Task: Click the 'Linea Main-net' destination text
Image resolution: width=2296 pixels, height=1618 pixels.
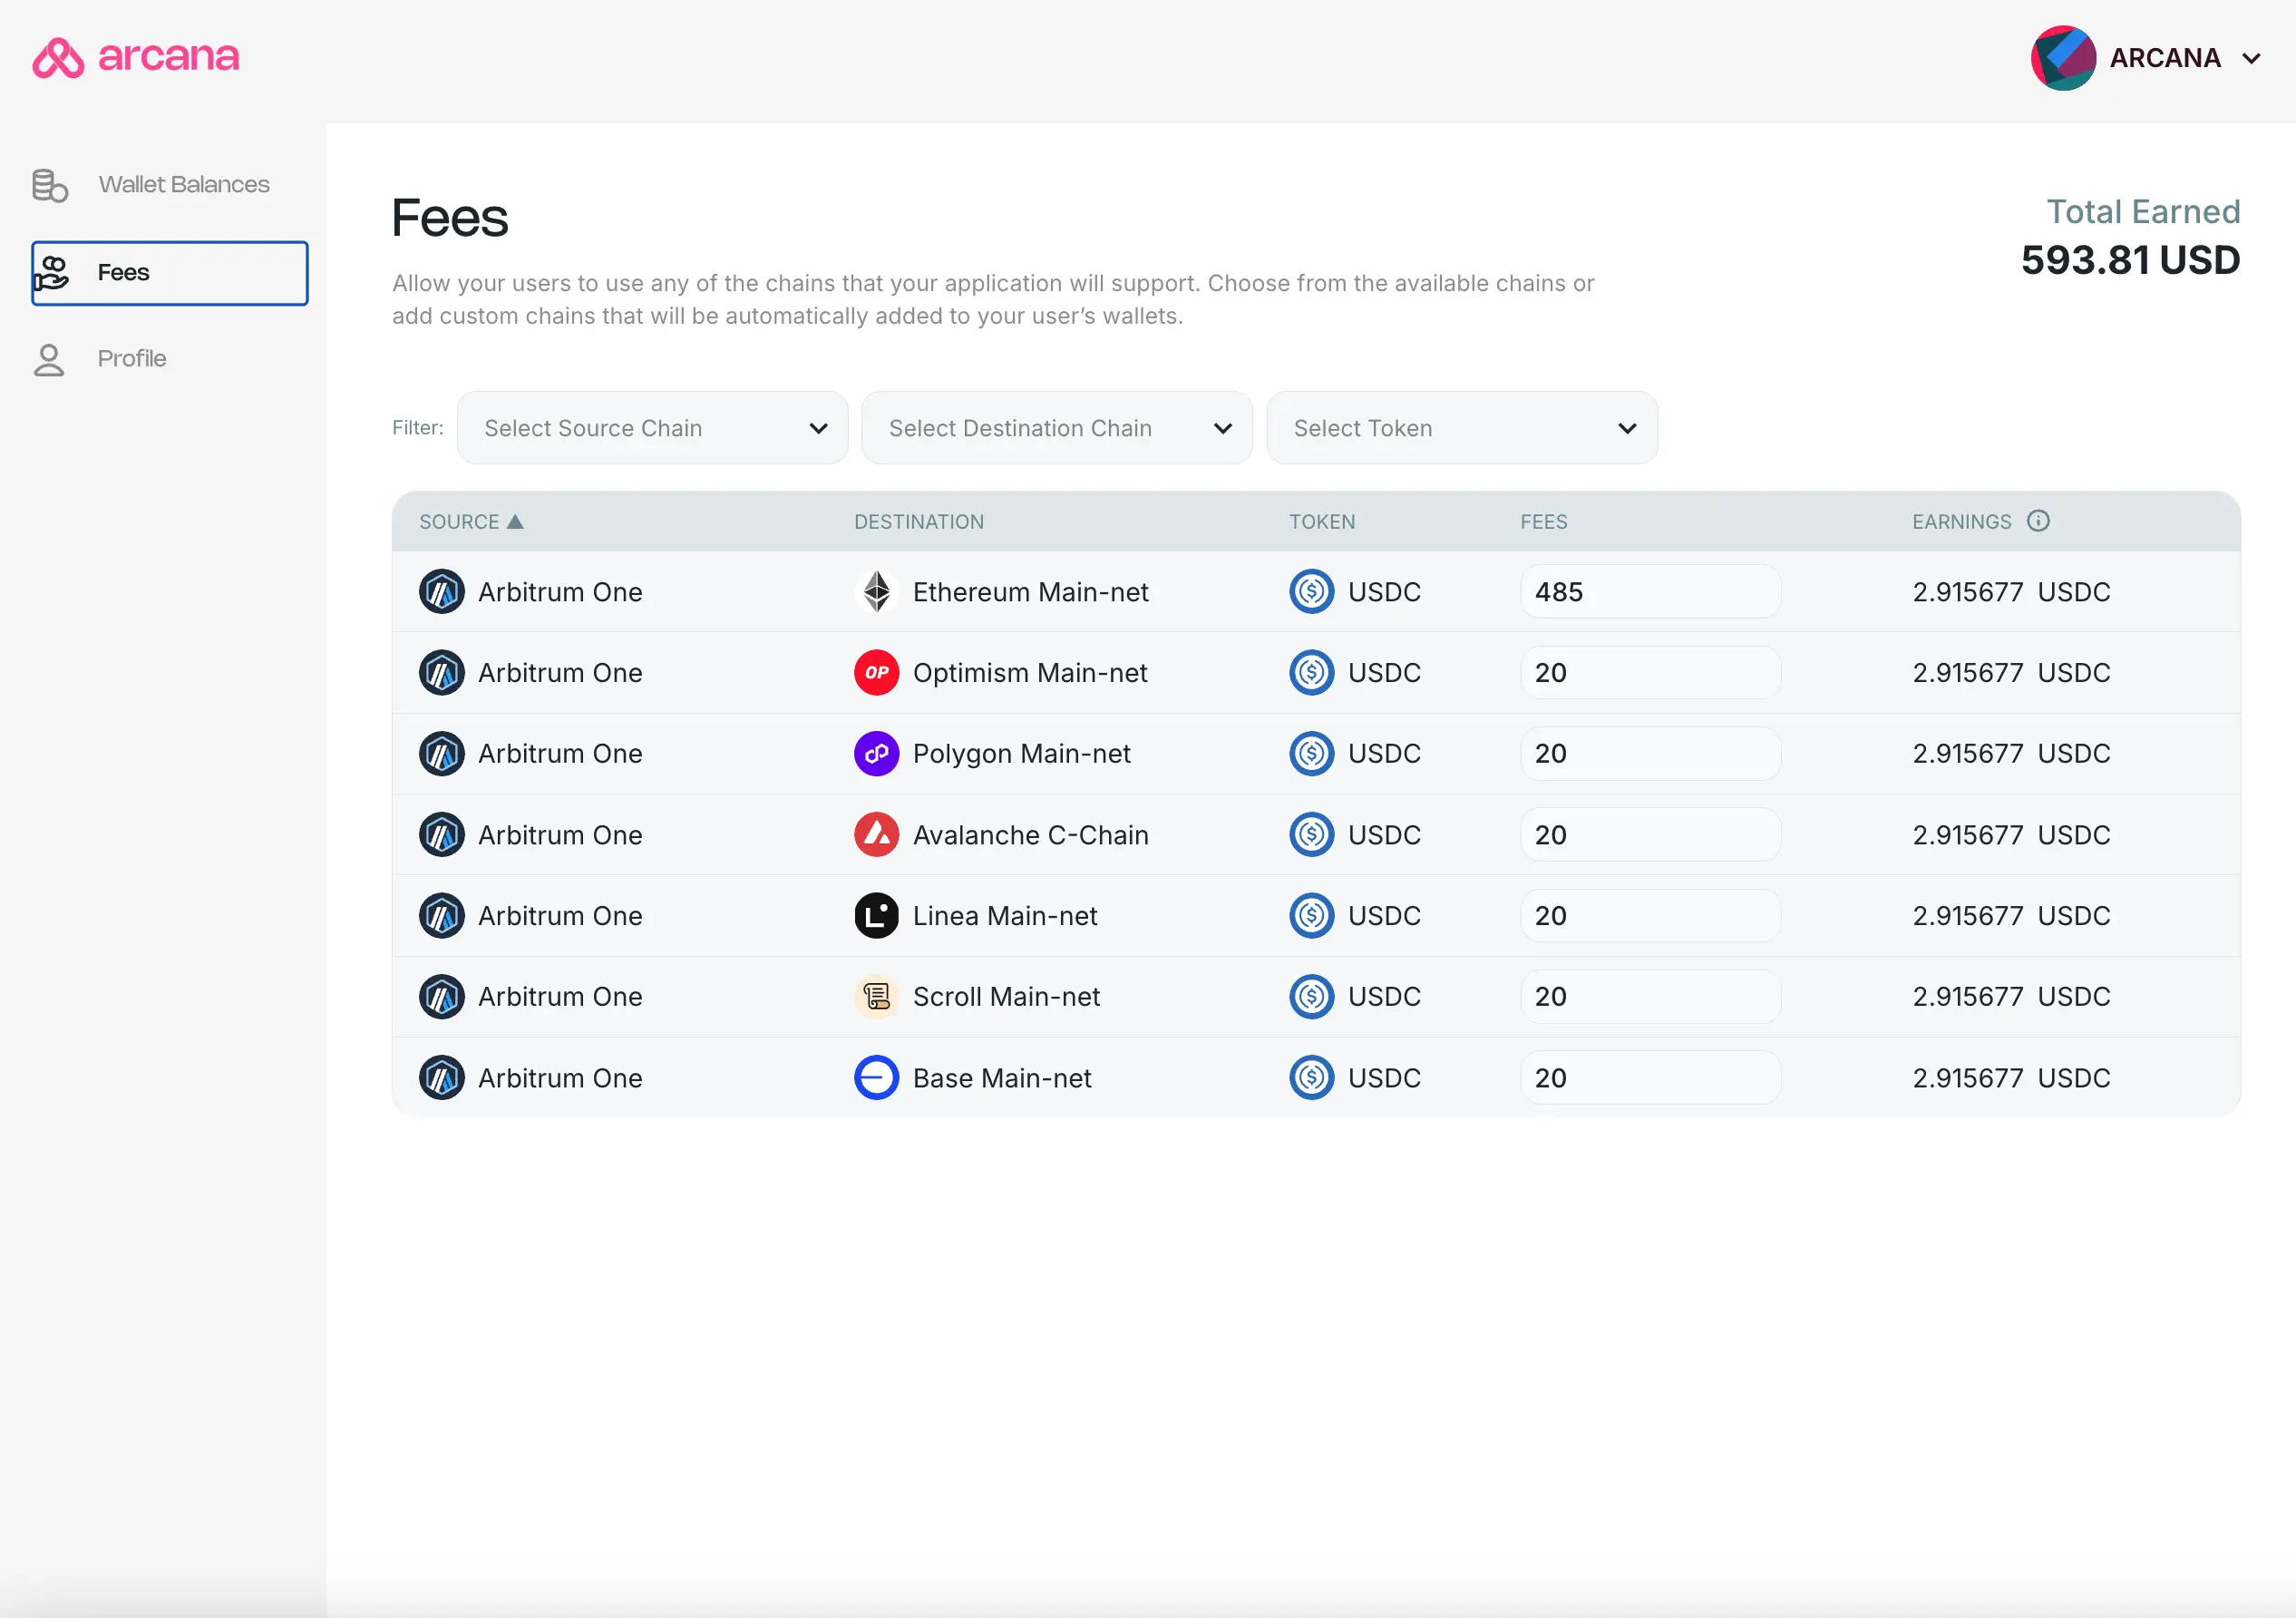Action: [x=1005, y=917]
